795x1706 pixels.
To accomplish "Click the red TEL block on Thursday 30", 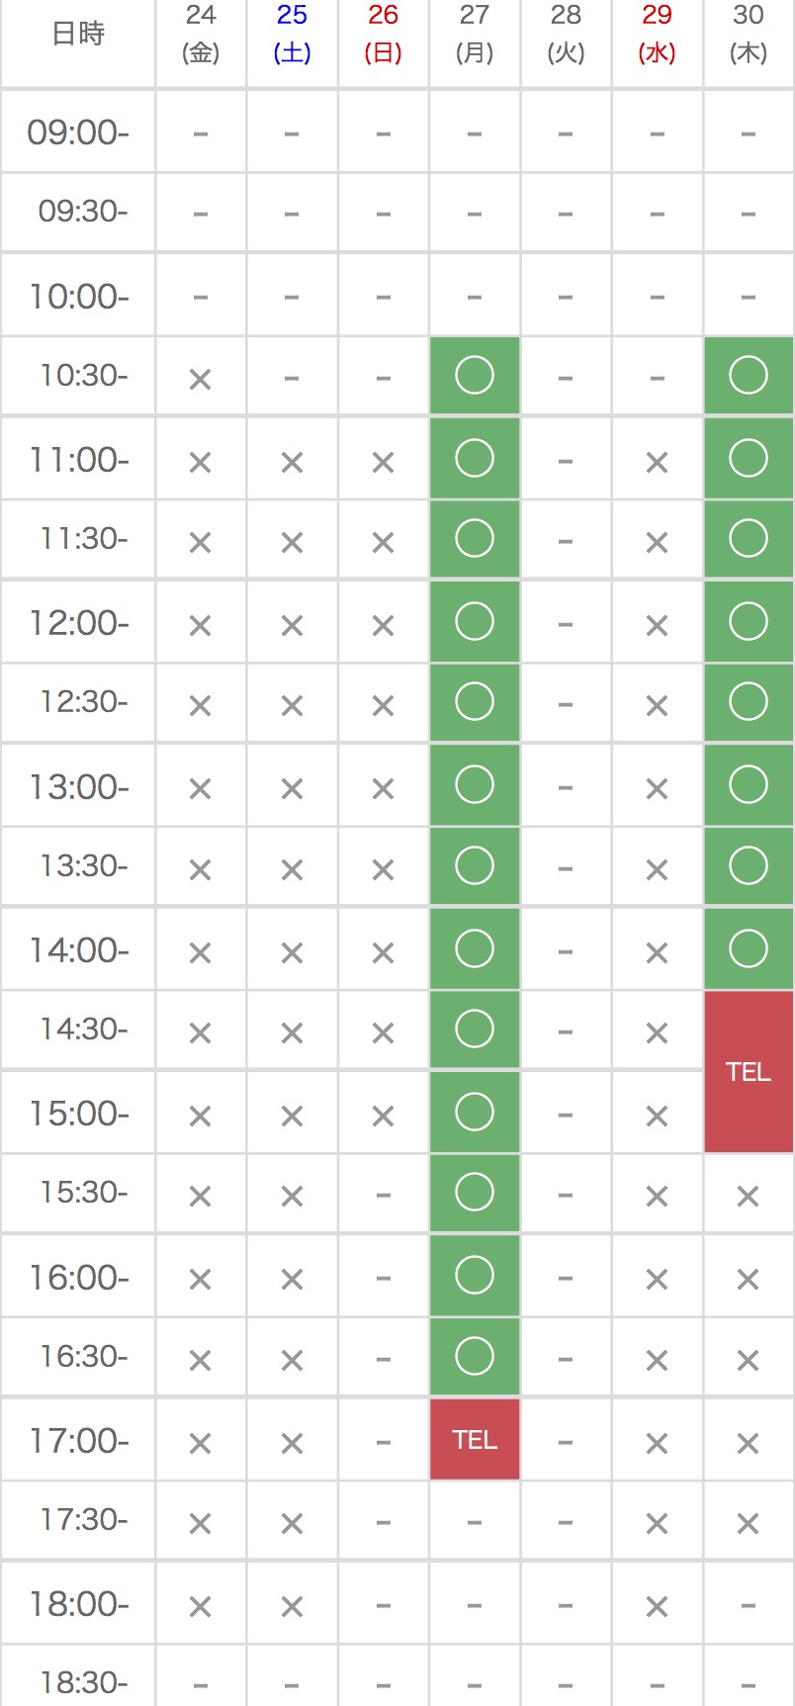I will click(x=749, y=1072).
